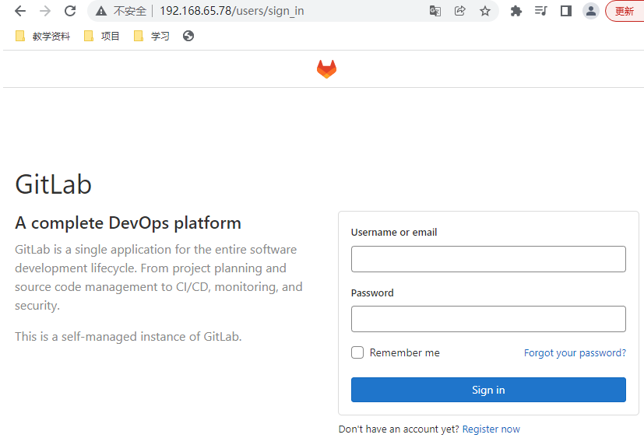Click the GitLab heading text

point(54,184)
